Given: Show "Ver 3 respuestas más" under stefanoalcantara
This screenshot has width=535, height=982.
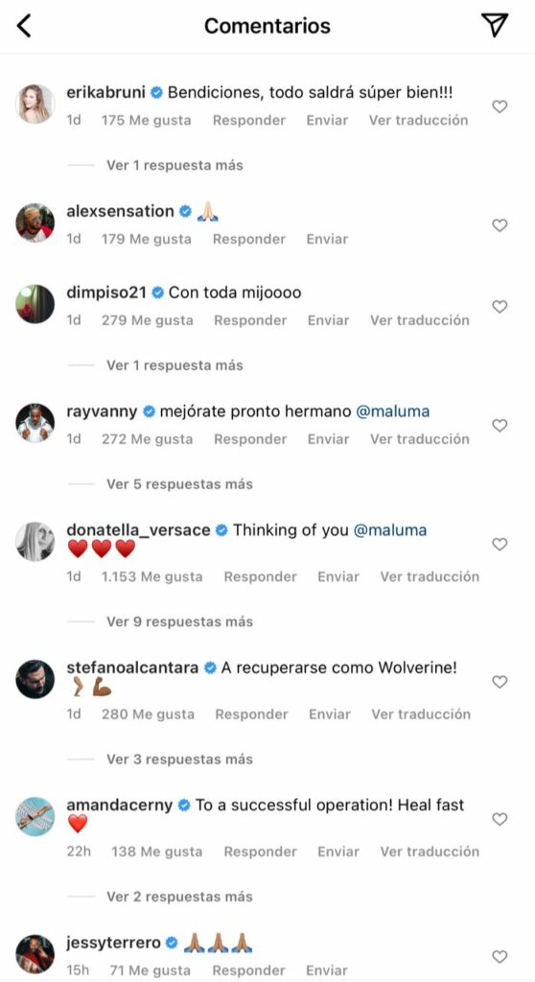Looking at the screenshot, I should 179,760.
